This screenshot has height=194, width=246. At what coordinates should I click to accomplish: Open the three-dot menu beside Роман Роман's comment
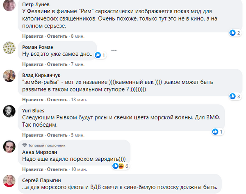tap(113, 51)
